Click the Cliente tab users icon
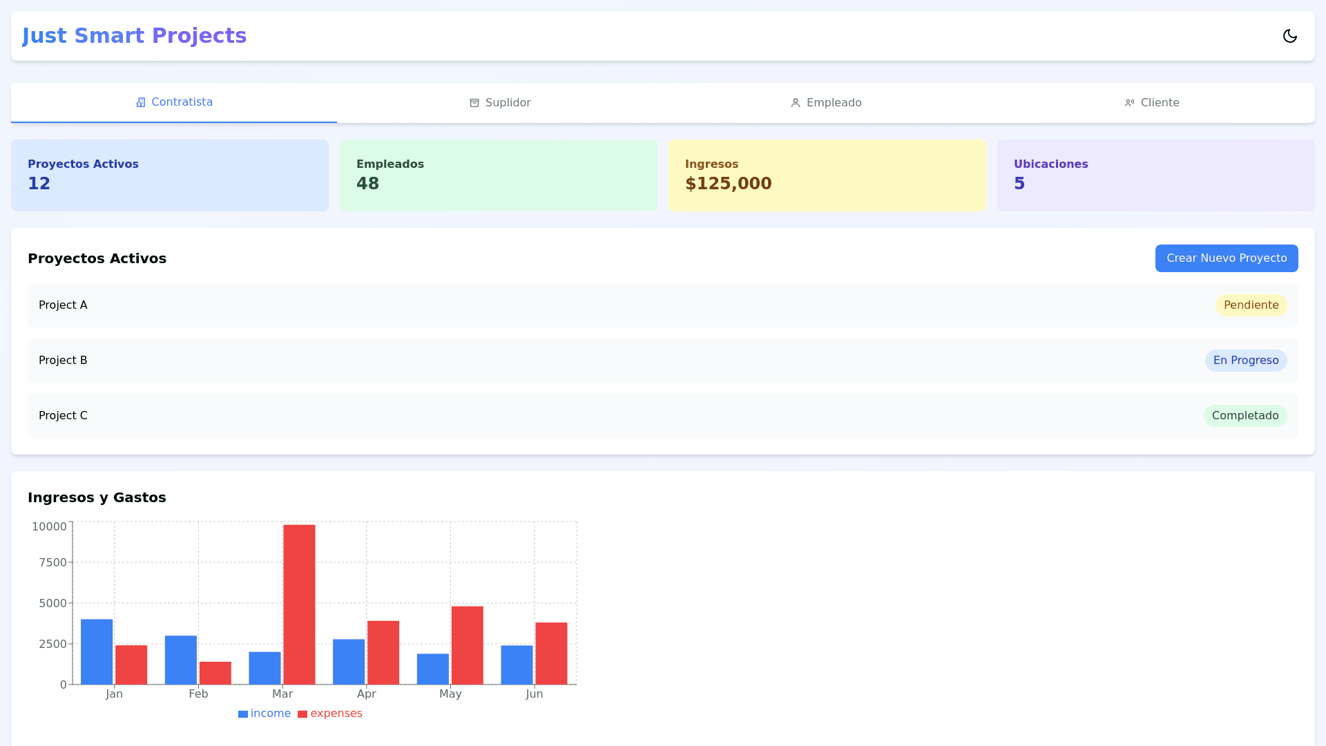The height and width of the screenshot is (746, 1326). pos(1130,103)
